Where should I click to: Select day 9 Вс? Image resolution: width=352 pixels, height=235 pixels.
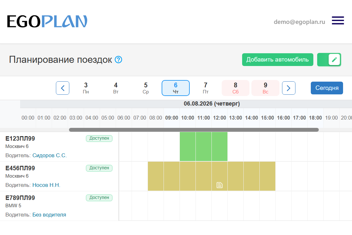coord(265,88)
